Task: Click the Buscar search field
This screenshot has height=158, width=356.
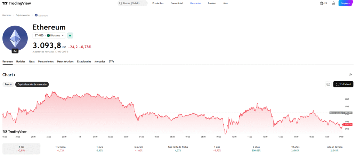Action: point(133,3)
